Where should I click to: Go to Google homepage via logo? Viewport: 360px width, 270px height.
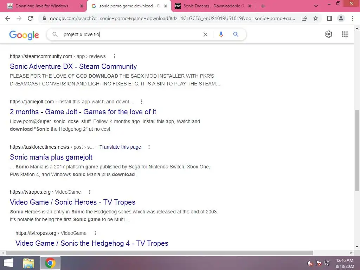[x=24, y=35]
